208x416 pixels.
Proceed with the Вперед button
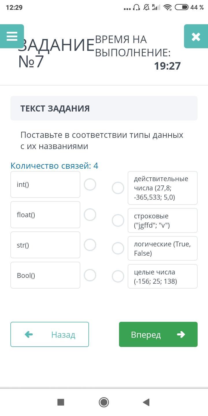tap(158, 334)
